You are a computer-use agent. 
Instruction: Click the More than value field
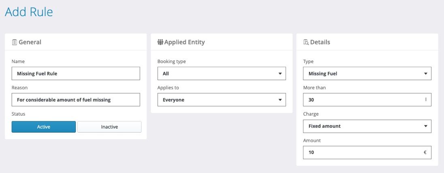363,100
